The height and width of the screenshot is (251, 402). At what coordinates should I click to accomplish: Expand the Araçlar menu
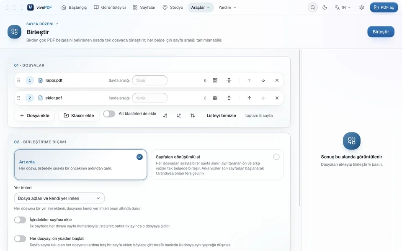201,8
